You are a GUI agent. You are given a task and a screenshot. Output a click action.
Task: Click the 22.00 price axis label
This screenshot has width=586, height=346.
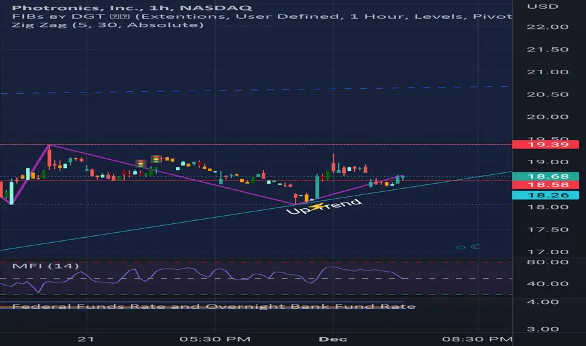point(548,27)
